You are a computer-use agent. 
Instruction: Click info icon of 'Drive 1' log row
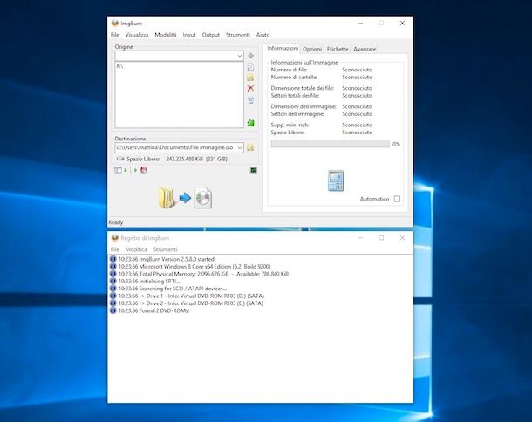[113, 296]
